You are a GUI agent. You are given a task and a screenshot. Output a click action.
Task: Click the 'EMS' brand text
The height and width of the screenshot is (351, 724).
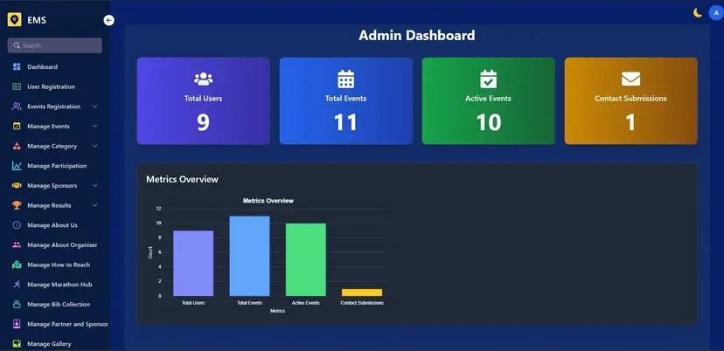37,20
